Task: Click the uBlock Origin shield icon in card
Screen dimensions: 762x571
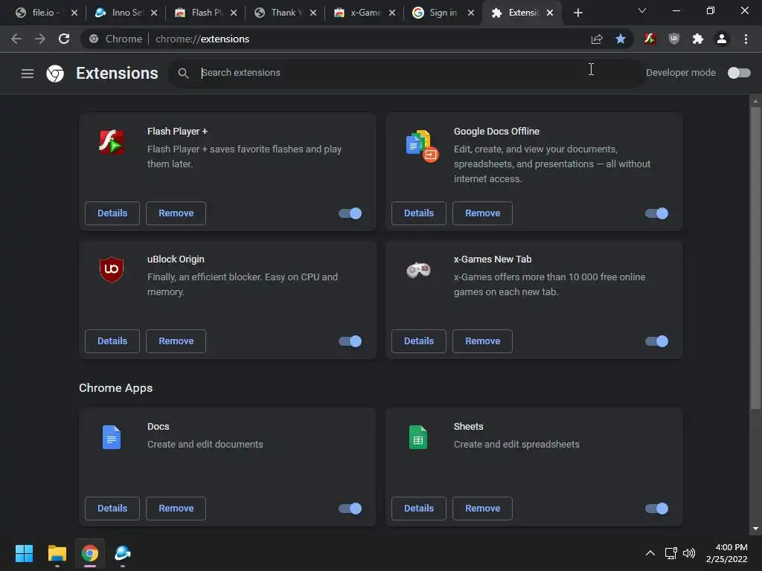Action: pyautogui.click(x=112, y=269)
